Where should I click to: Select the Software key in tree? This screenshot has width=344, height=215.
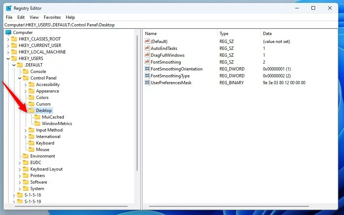(x=39, y=182)
